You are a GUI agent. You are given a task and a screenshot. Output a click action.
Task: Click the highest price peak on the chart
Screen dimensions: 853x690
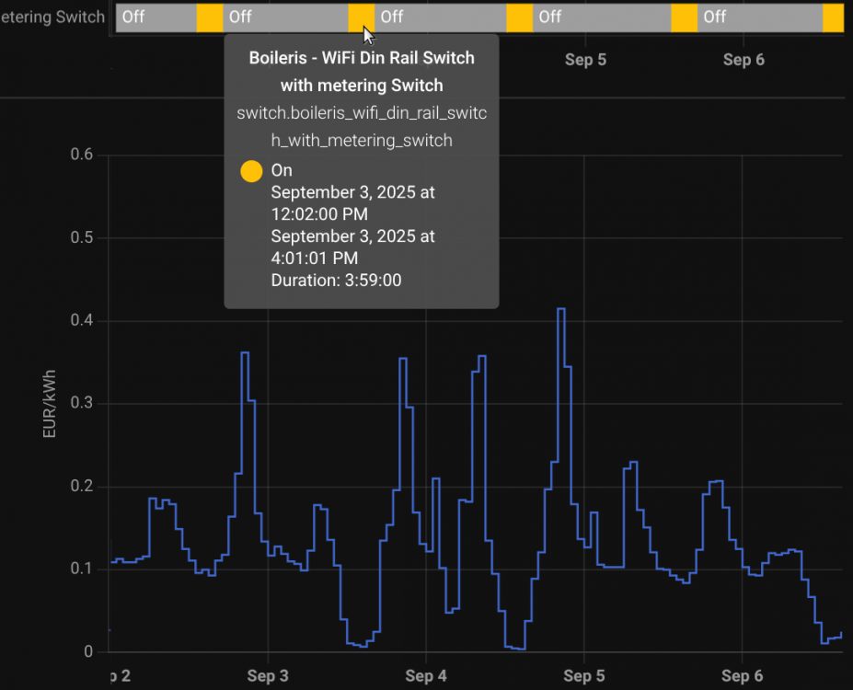pos(561,309)
